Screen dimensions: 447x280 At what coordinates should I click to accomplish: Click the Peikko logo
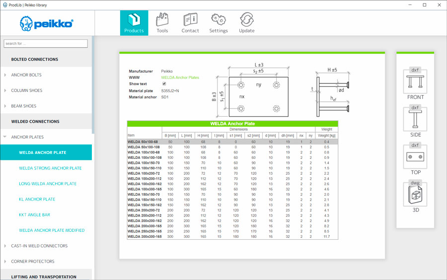point(47,23)
